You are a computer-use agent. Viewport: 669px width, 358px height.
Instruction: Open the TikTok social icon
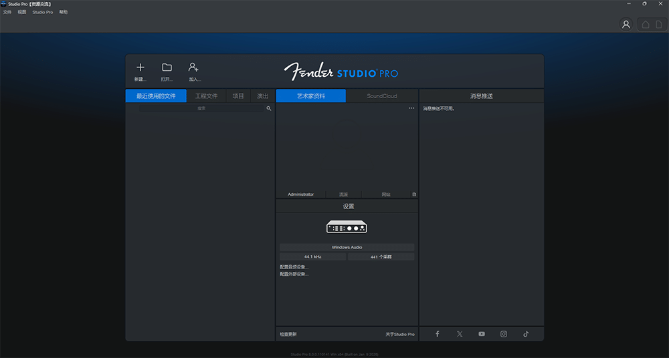[x=526, y=334]
